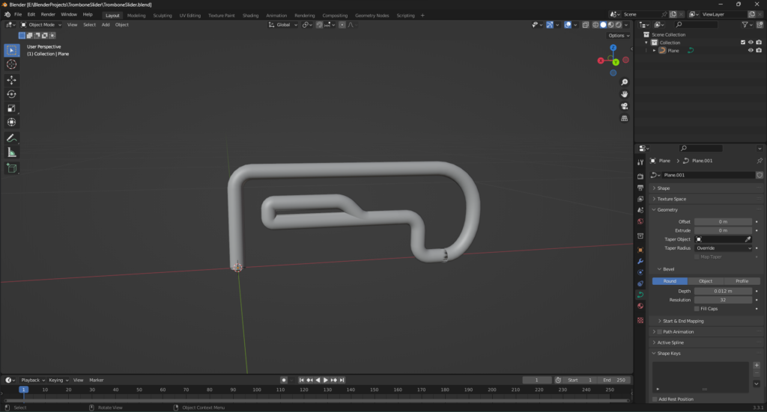The width and height of the screenshot is (767, 412).
Task: Click the bevel Depth value field
Action: tap(722, 291)
